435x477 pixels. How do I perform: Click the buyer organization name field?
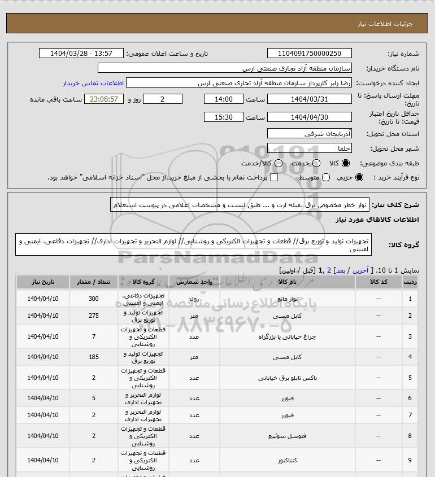(x=225, y=68)
